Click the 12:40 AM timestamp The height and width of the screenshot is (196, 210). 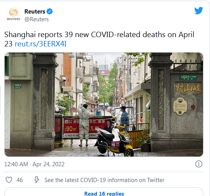(16, 164)
